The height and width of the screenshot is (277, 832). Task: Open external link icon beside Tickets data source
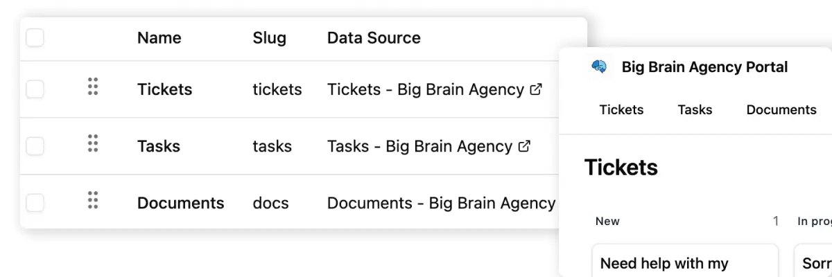tap(536, 89)
